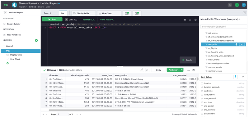This screenshot has width=249, height=121.
Task: Select yammer_events table in list
Action: tap(215, 71)
